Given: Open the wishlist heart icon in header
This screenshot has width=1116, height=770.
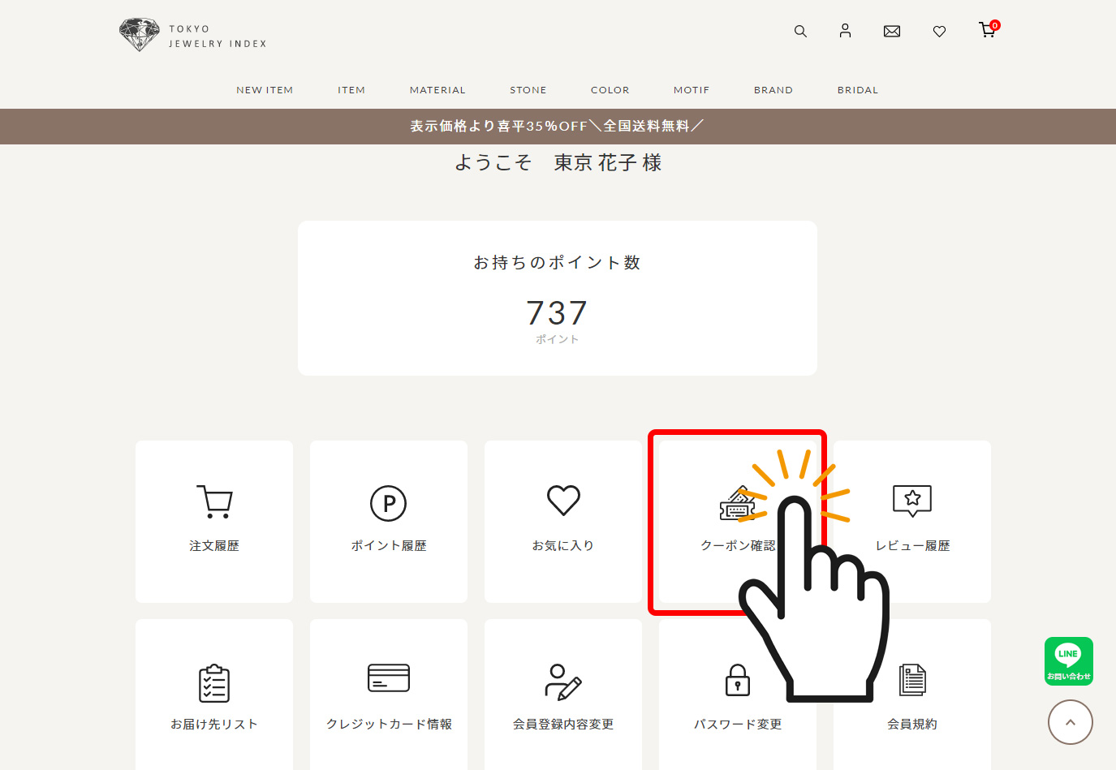Looking at the screenshot, I should tap(939, 32).
